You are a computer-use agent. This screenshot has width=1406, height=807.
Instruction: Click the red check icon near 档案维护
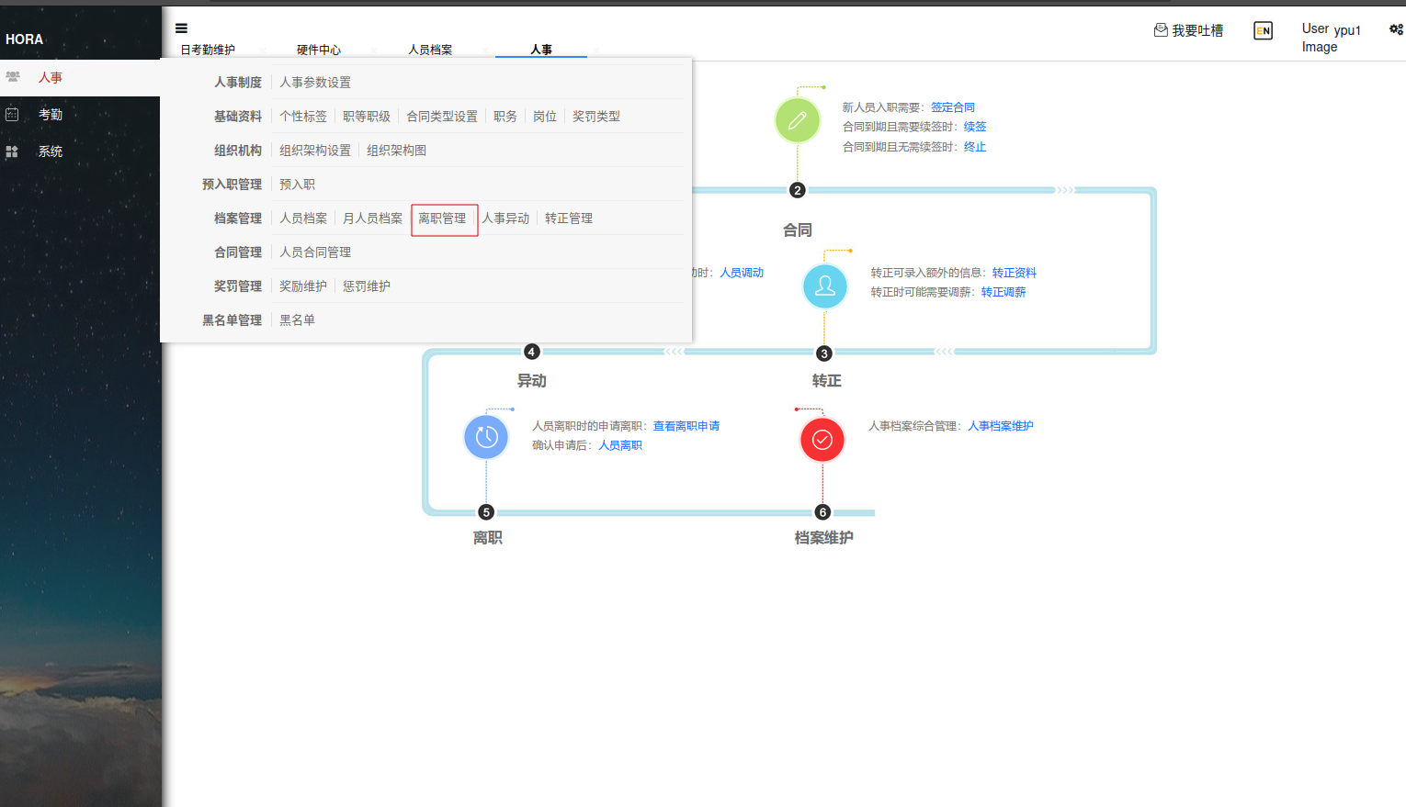click(822, 440)
